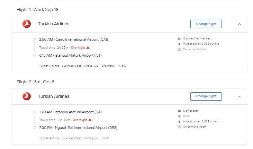Click the 7:30 PM Ngurah Rai arrival entry

pos(78,128)
